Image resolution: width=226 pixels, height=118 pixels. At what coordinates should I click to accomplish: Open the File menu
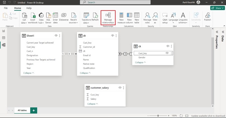pos(6,8)
